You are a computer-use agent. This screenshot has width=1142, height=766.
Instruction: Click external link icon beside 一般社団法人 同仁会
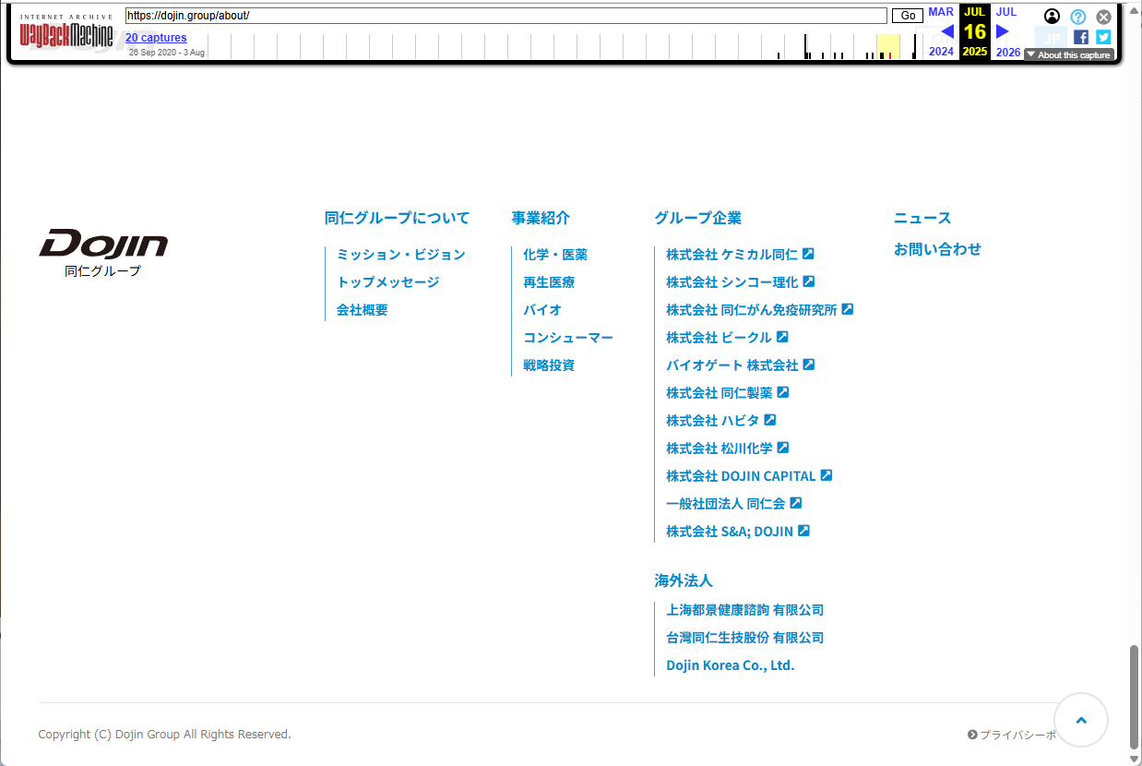pos(796,503)
